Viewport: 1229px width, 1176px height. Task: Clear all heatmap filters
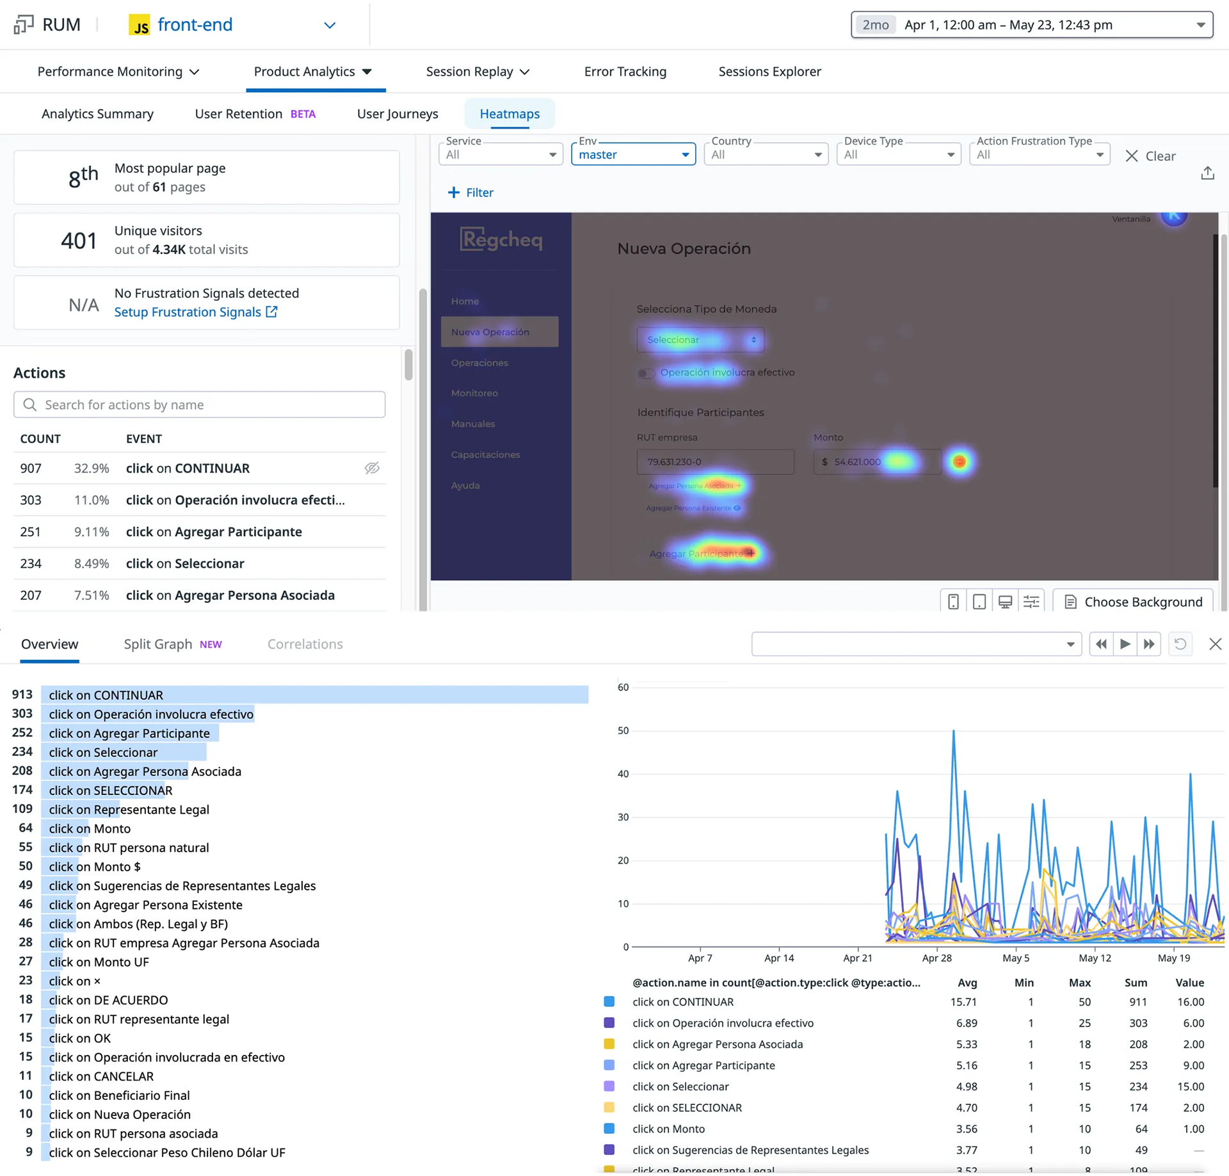click(1150, 156)
